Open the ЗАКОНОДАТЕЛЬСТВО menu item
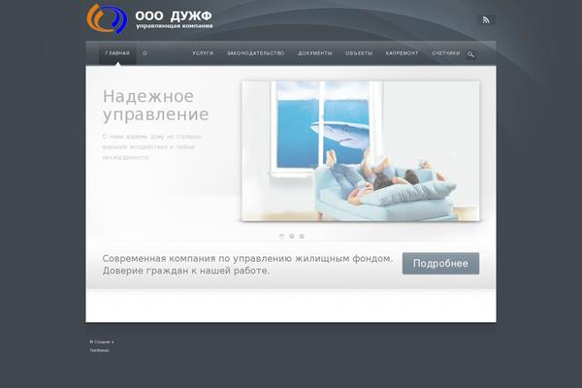 [256, 53]
